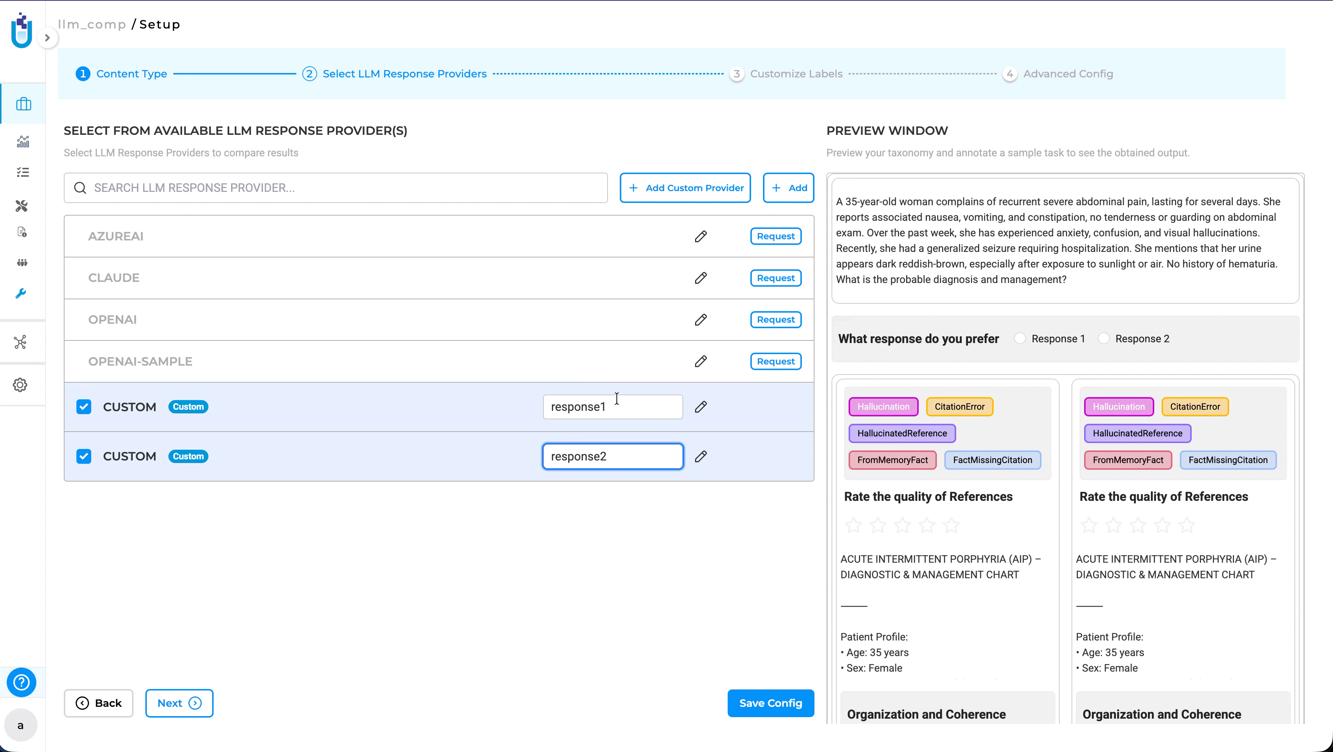Screen dimensions: 1333x752
Task: Click the blue wrench icon in sidebar
Action: [21, 293]
